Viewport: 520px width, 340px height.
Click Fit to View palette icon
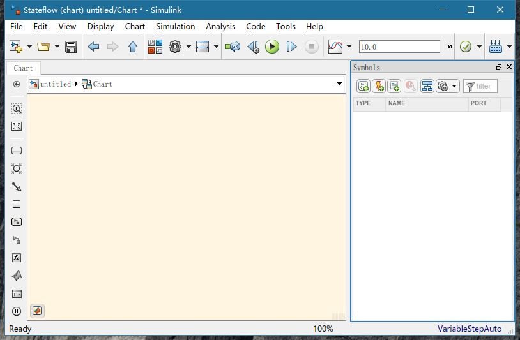pos(17,126)
